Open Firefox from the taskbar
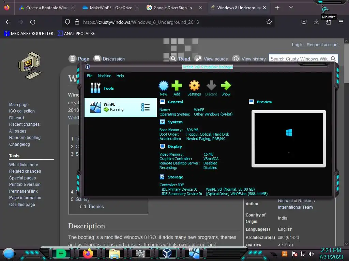Viewport: 349px width, 261px height. point(88,254)
